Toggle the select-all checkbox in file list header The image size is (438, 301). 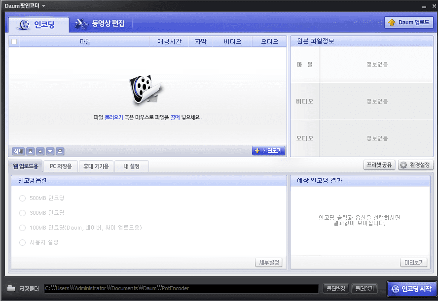pyautogui.click(x=14, y=42)
